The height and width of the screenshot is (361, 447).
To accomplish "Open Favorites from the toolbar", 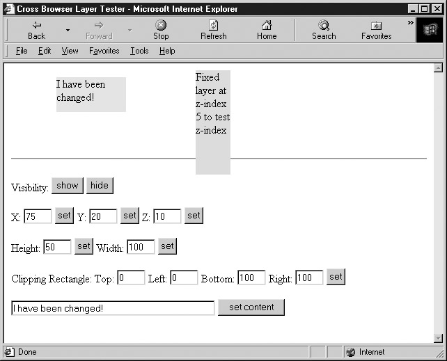I will click(x=376, y=25).
